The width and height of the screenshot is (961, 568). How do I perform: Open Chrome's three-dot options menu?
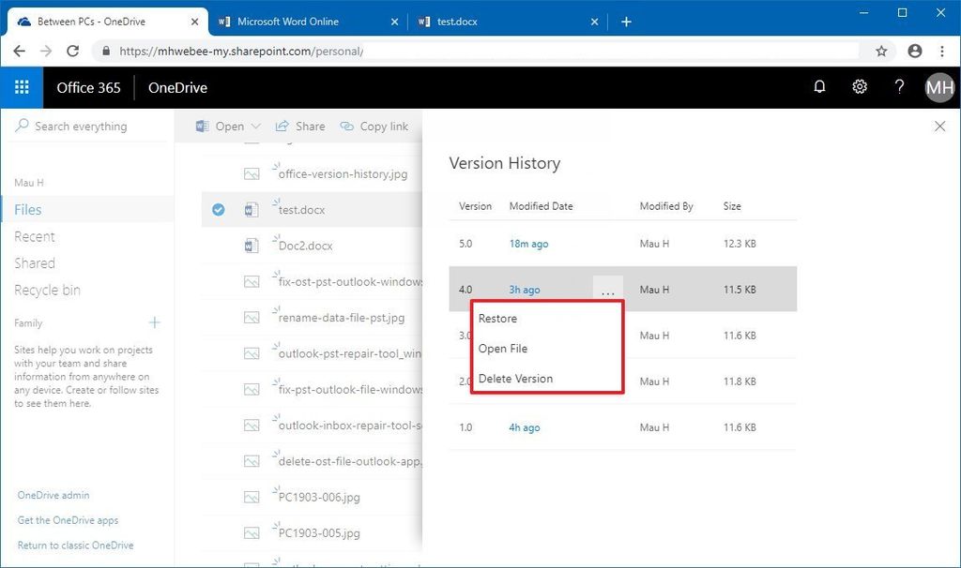pos(942,51)
